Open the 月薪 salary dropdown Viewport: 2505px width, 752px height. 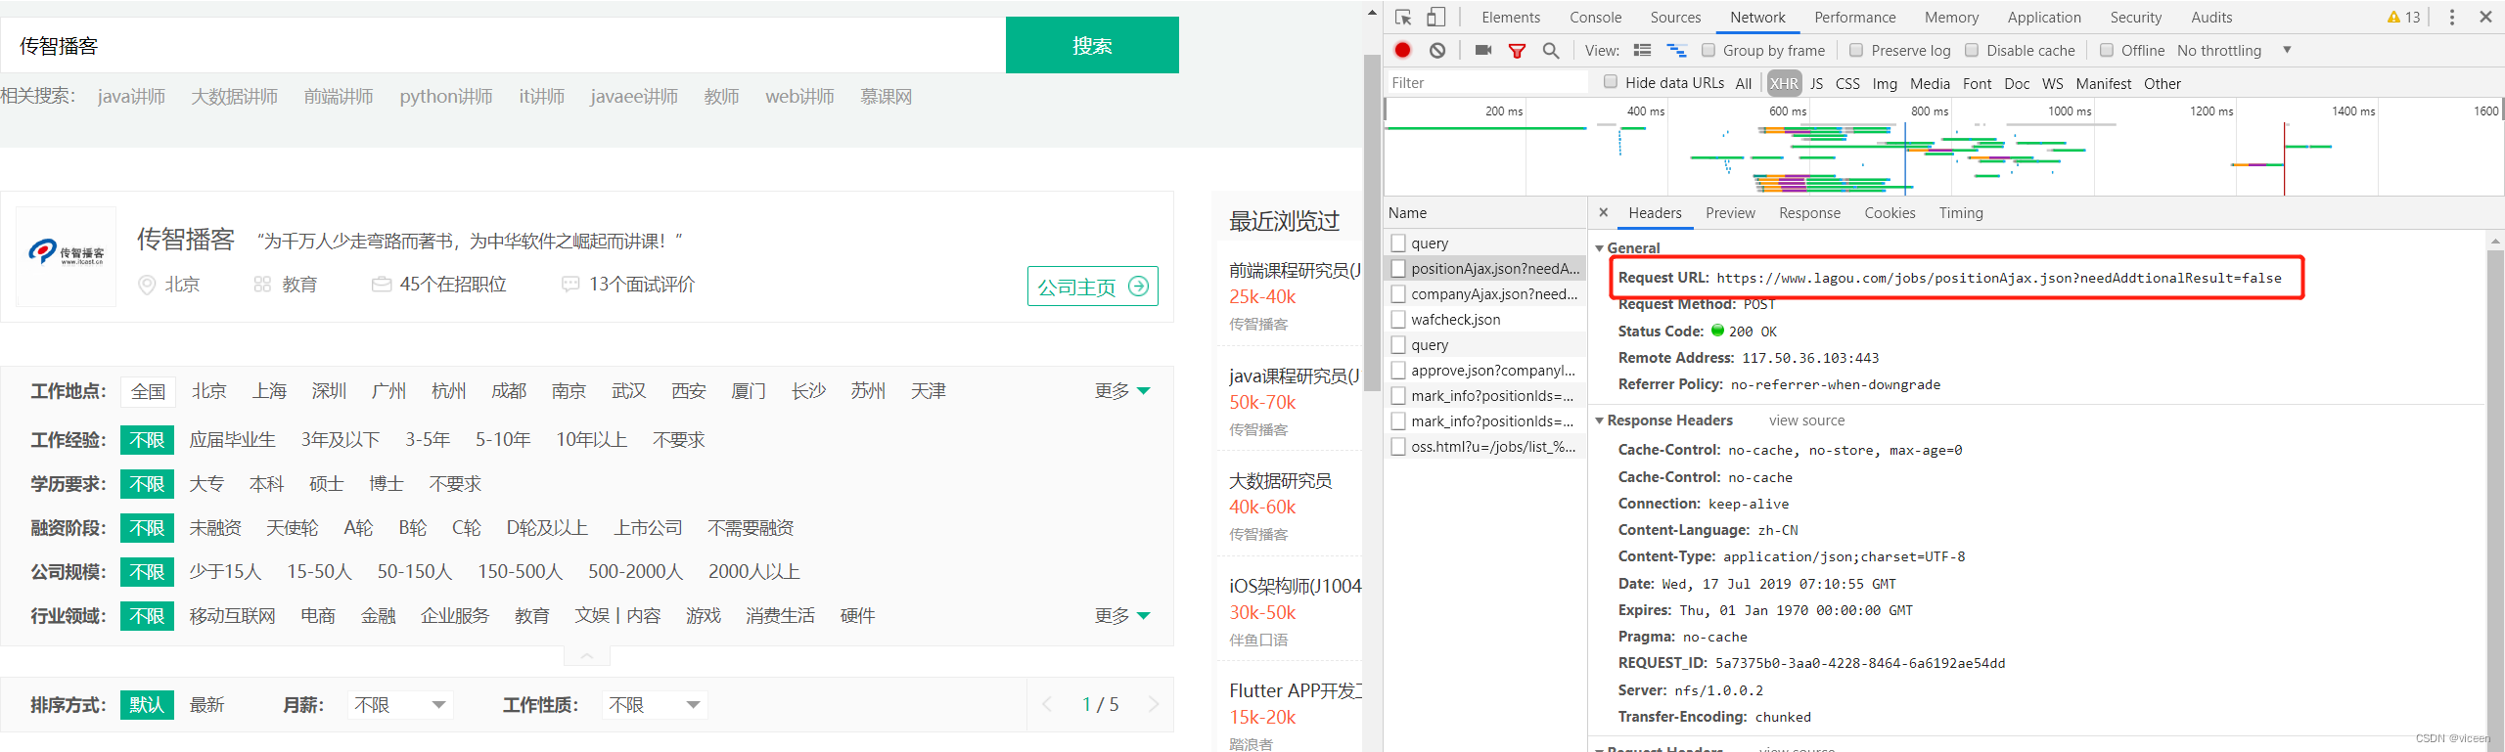click(x=400, y=705)
